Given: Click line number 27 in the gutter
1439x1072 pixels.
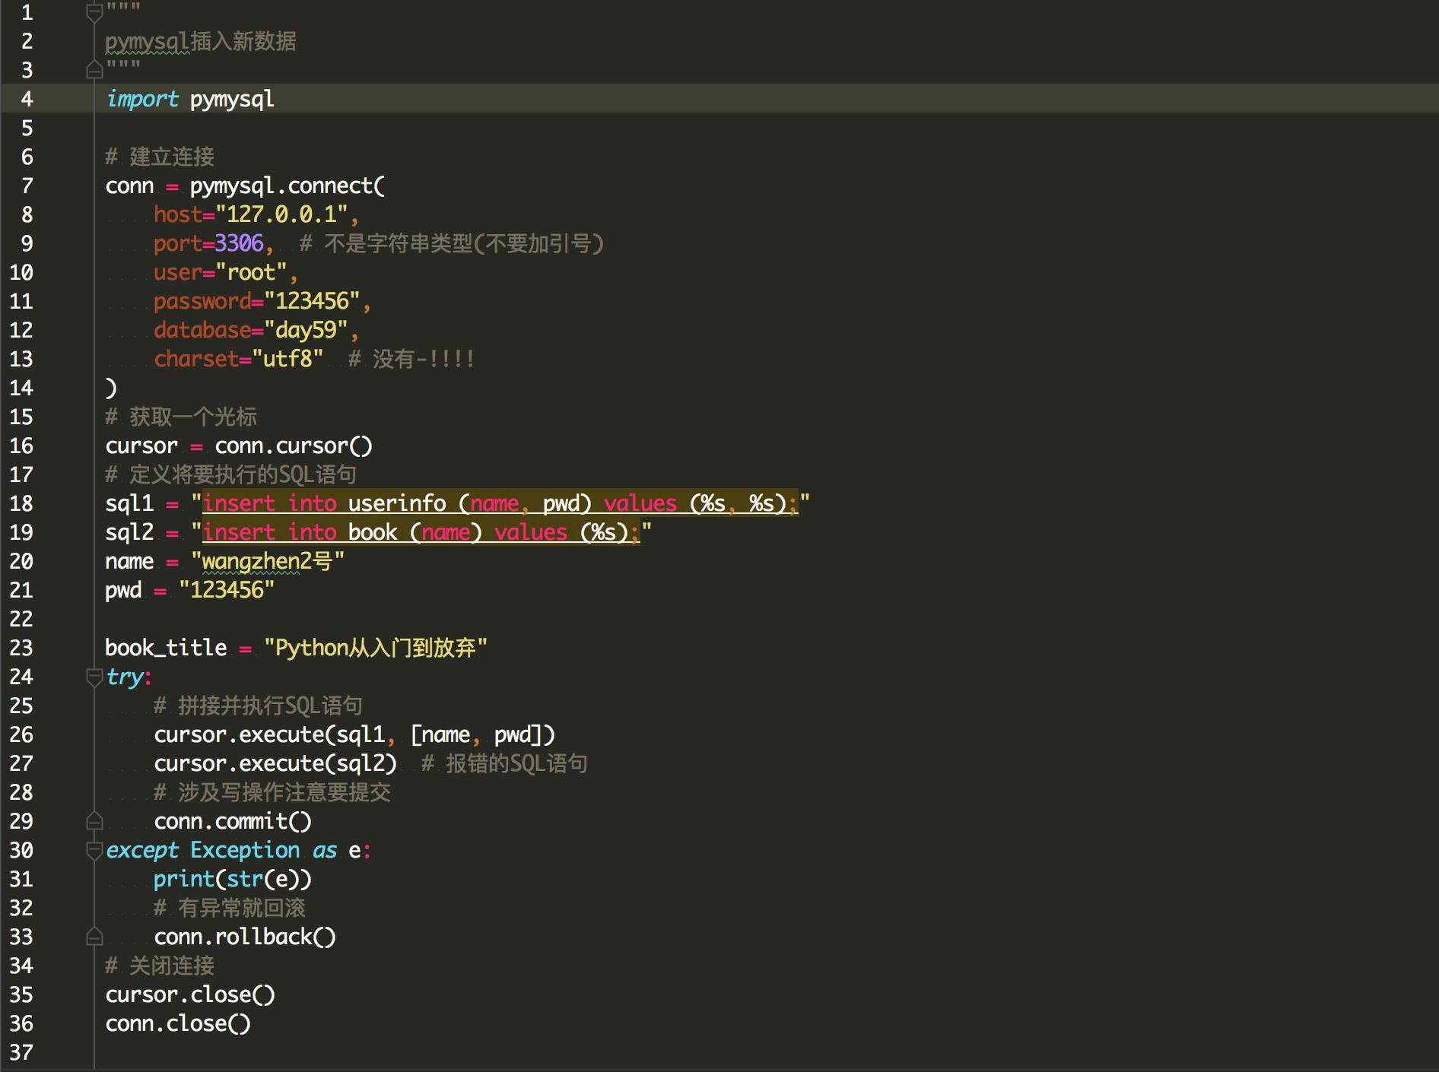Looking at the screenshot, I should coord(21,763).
